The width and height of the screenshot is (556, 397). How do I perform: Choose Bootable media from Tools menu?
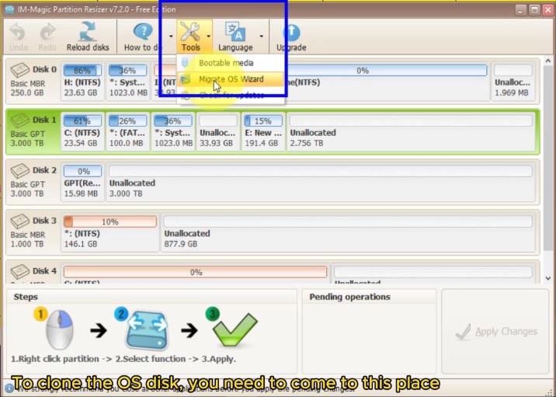click(231, 63)
